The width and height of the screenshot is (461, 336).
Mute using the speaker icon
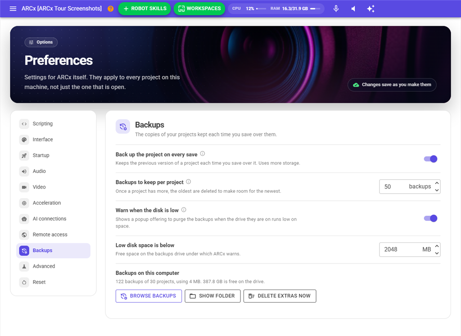(x=353, y=9)
